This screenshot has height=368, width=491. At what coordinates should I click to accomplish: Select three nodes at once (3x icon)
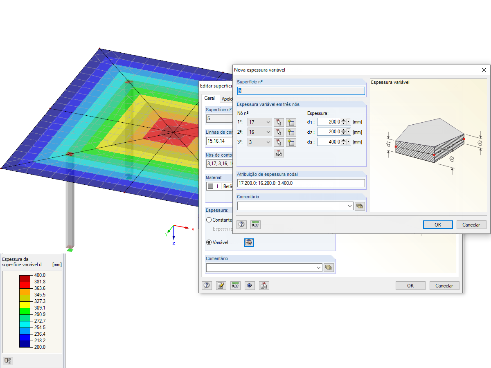279,153
